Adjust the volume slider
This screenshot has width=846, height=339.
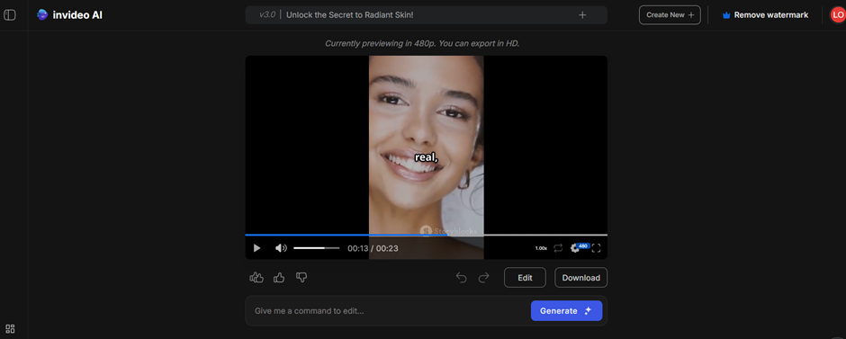tap(316, 248)
